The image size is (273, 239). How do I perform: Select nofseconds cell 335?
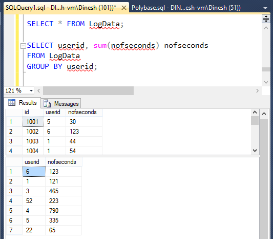64,220
